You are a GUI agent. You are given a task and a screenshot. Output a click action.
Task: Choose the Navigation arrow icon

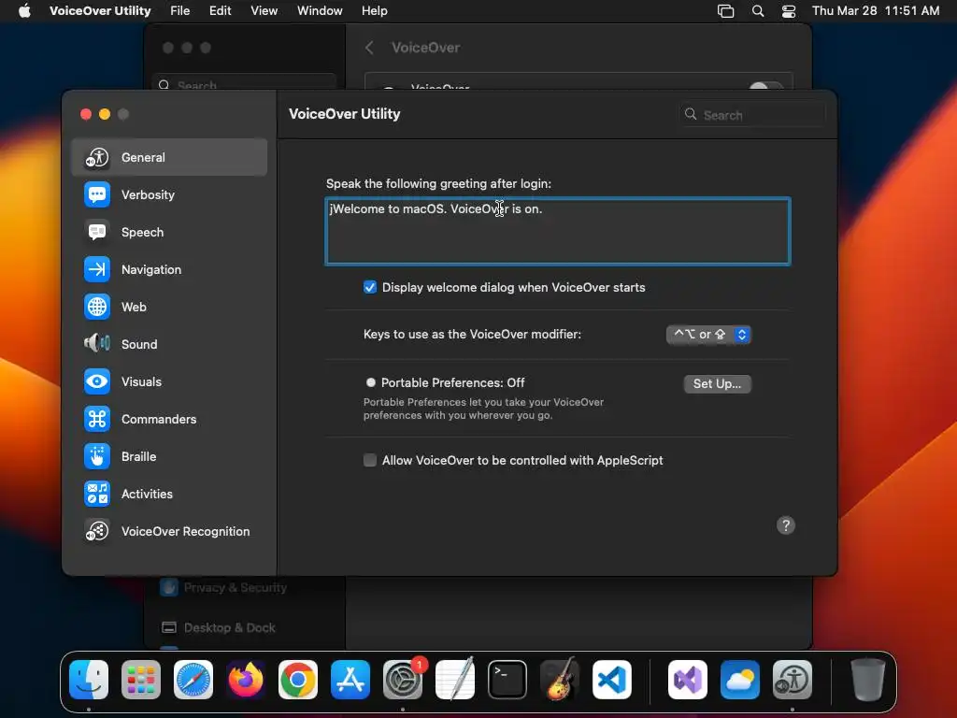pos(97,269)
